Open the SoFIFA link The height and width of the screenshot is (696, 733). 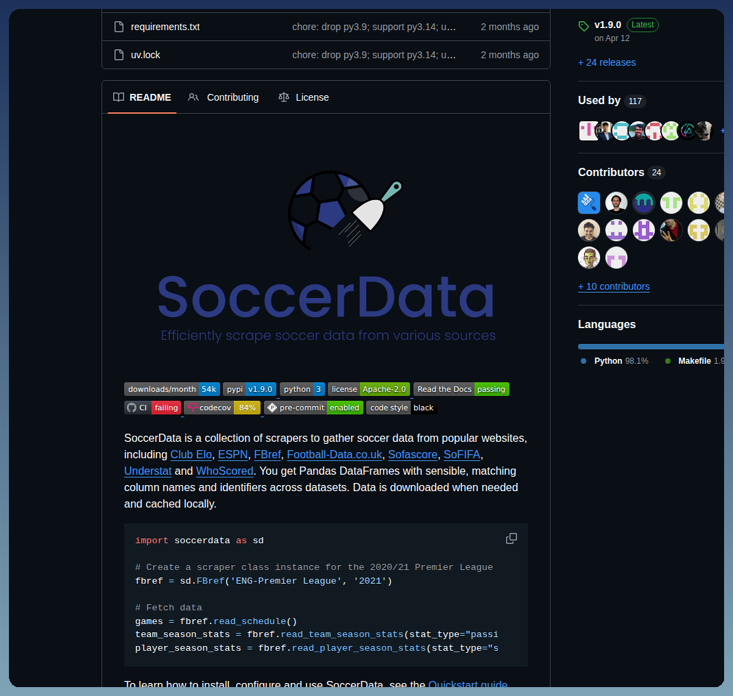coord(462,455)
